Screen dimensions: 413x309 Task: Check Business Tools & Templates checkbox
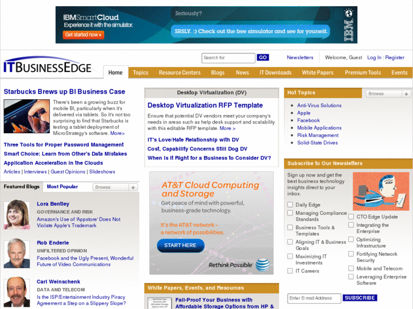point(290,227)
